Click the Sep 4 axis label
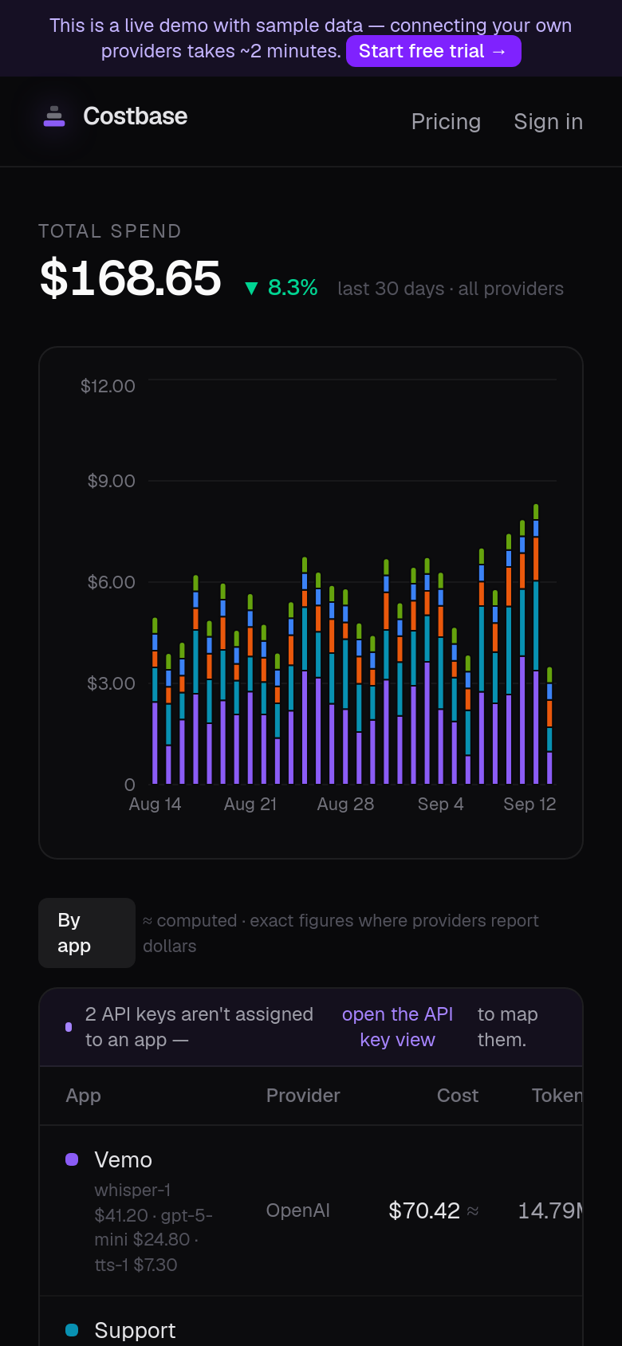 pyautogui.click(x=440, y=804)
